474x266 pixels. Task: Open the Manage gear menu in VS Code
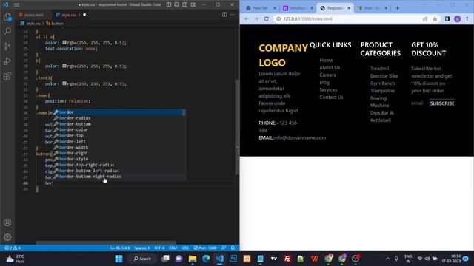click(x=7, y=237)
